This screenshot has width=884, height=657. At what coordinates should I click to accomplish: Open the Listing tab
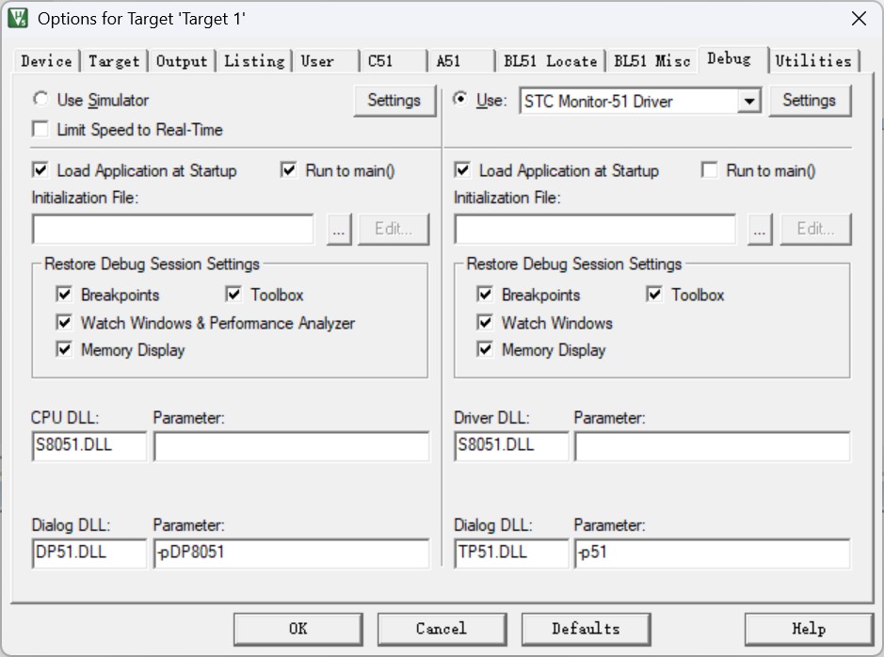click(254, 61)
